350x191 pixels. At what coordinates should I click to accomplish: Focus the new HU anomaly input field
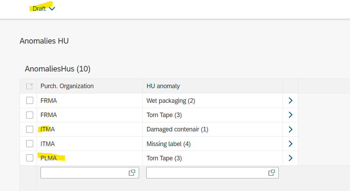tap(206, 173)
